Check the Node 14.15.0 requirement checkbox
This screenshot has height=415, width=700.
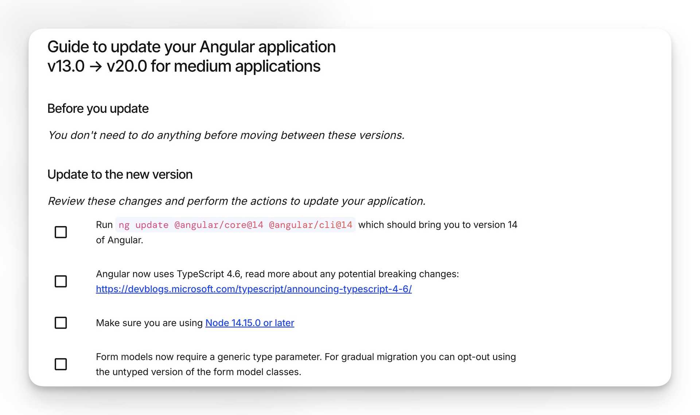point(61,323)
